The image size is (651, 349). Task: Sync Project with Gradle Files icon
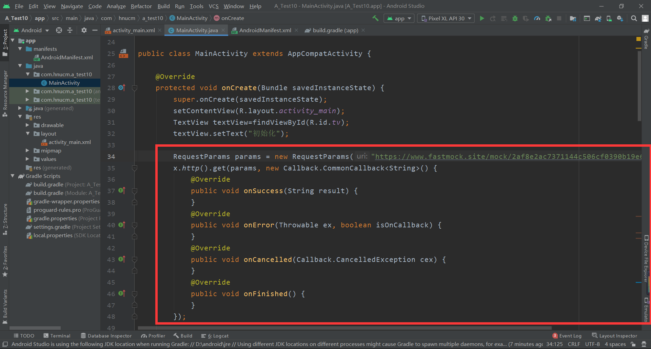pyautogui.click(x=598, y=18)
